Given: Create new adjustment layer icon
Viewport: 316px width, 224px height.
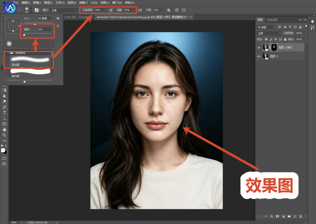Looking at the screenshot, I should [283, 216].
